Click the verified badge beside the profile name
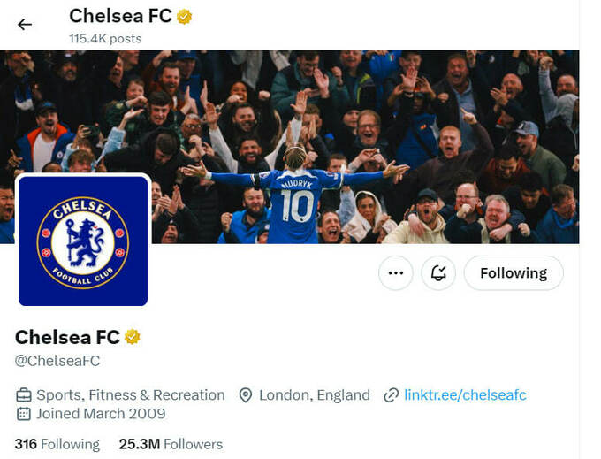 click(133, 337)
